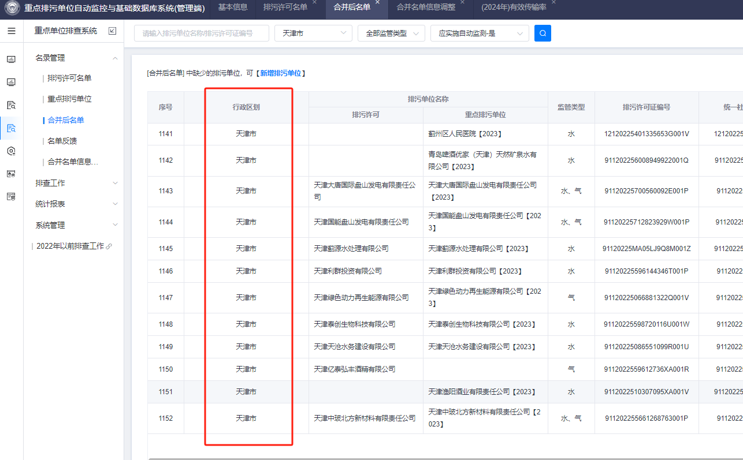
Task: Open the topmost monitor chart sidebar icon
Action: (11, 59)
